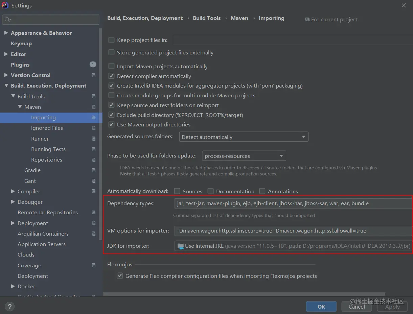Viewport: 413px width, 314px height.
Task: Click the OK button
Action: point(321,307)
